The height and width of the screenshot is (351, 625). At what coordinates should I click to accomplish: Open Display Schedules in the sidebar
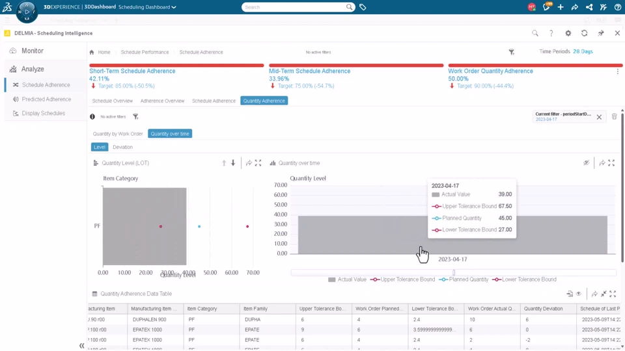pyautogui.click(x=43, y=113)
